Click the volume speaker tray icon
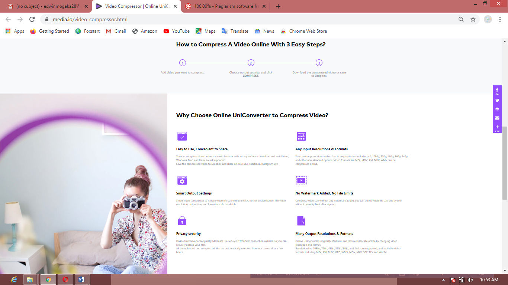 (x=470, y=280)
